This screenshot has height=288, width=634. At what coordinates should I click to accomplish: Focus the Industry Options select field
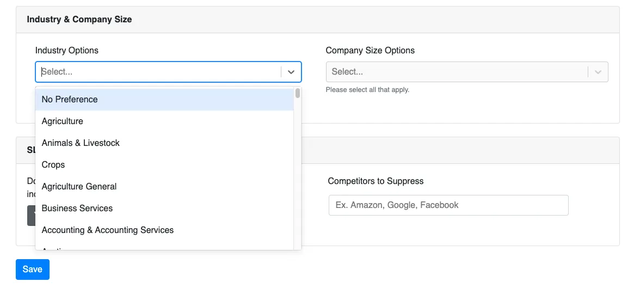point(168,72)
